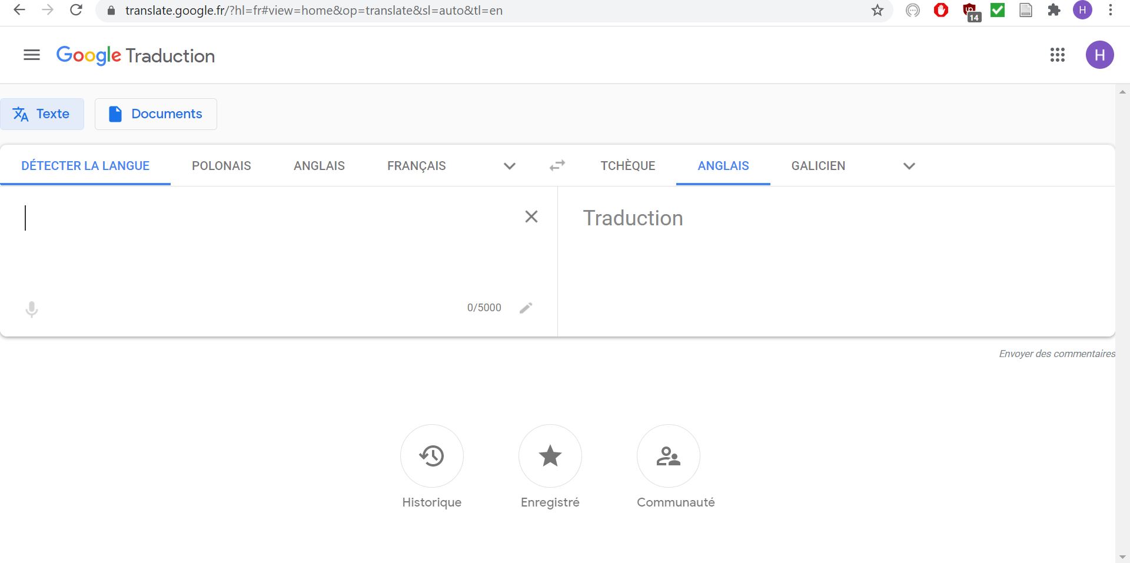Image resolution: width=1130 pixels, height=563 pixels.
Task: View site security lock info
Action: click(x=111, y=11)
